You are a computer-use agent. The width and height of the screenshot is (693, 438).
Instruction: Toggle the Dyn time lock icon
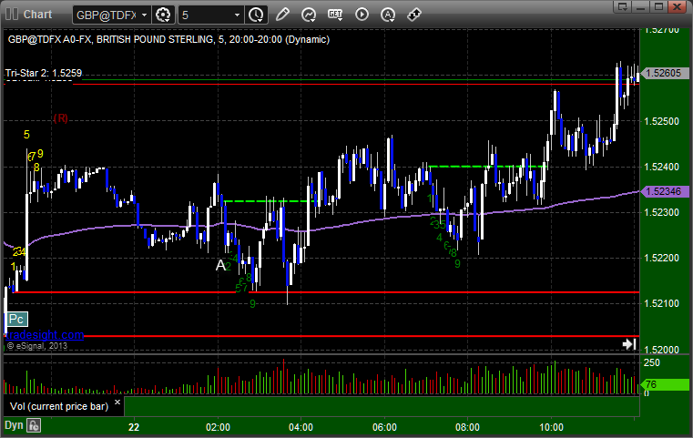[x=34, y=425]
